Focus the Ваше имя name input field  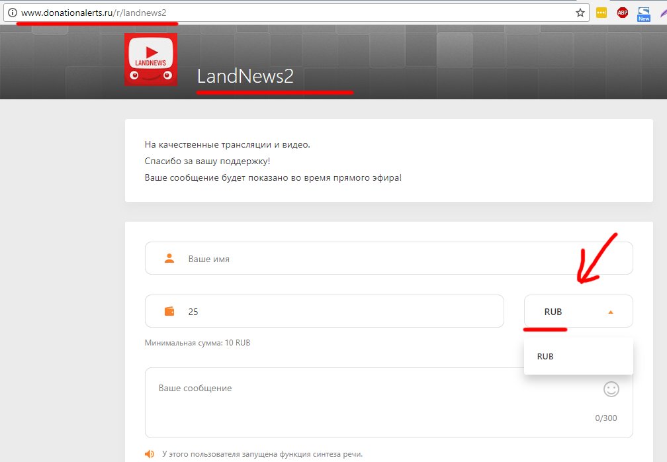click(389, 258)
